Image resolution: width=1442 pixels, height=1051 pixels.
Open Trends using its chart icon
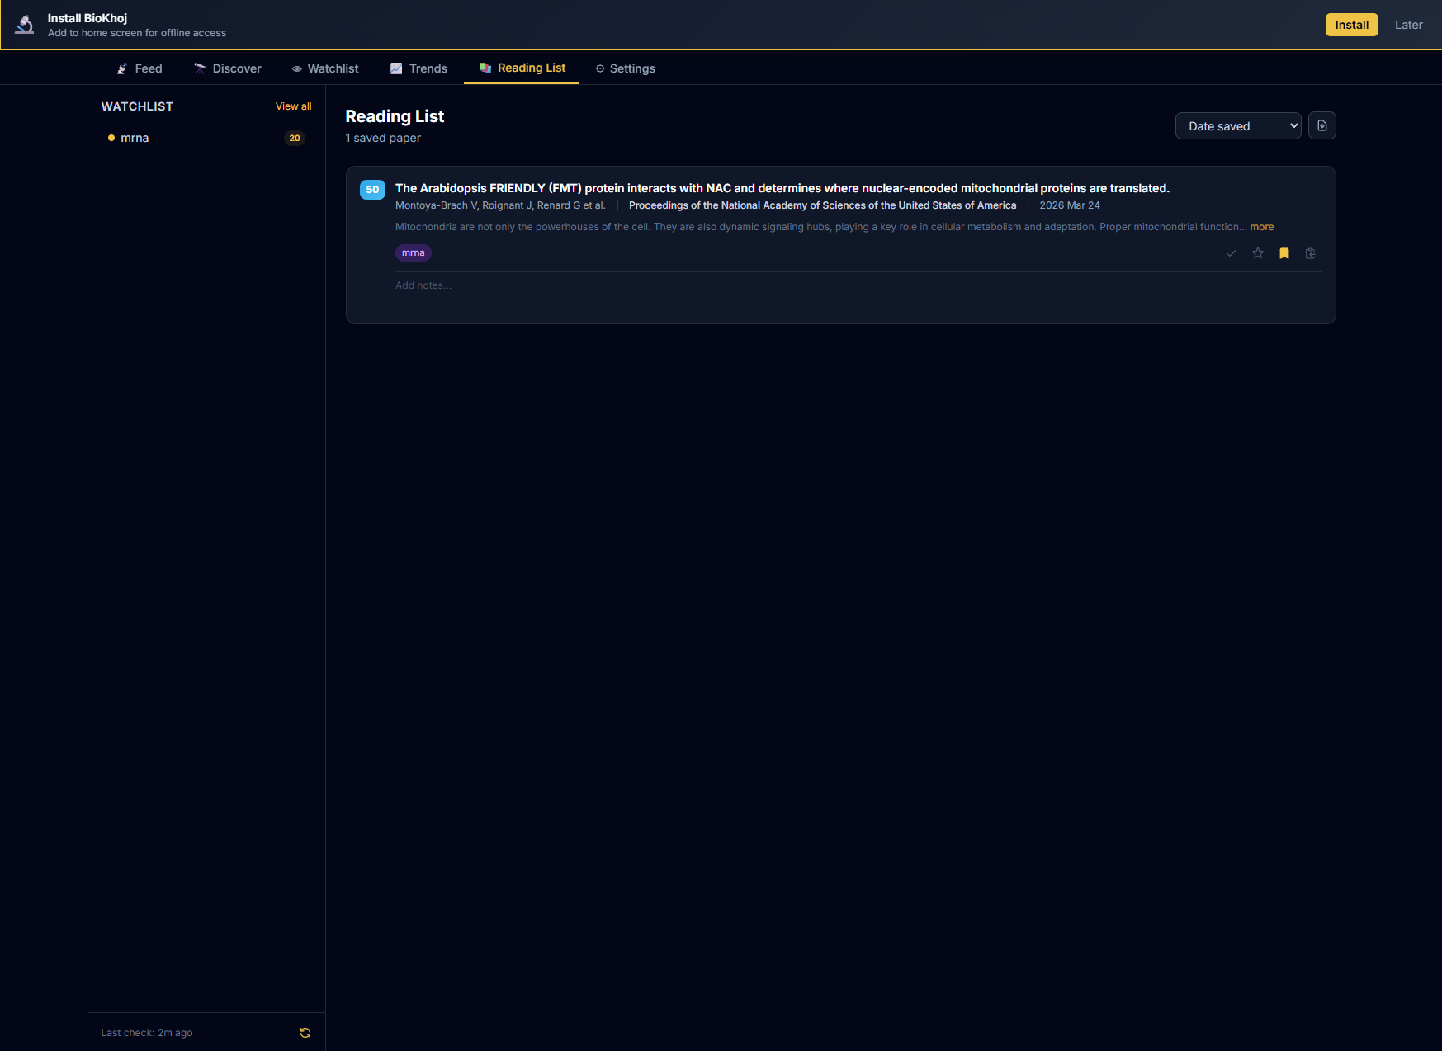[x=396, y=68]
